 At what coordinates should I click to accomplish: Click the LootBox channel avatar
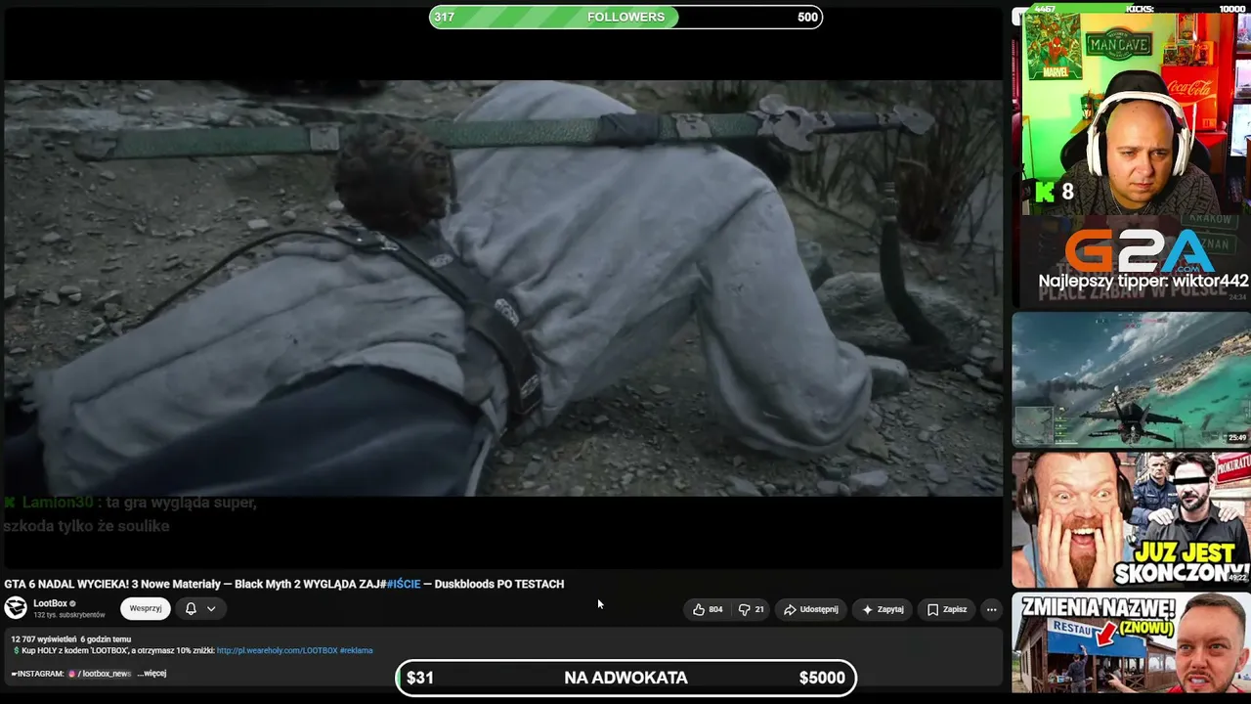click(x=16, y=608)
